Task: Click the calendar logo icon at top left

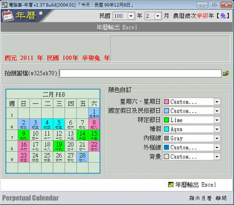Action: point(8,16)
